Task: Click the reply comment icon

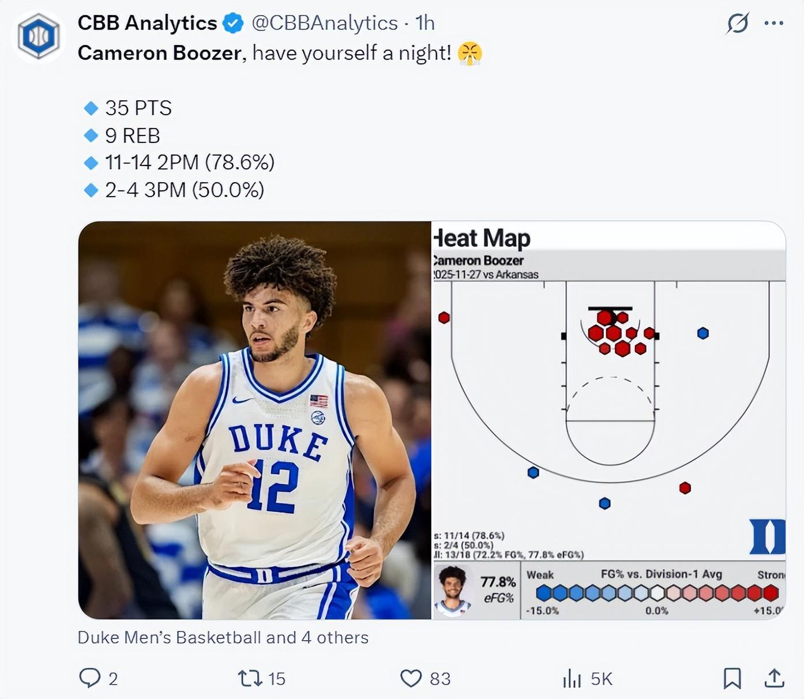Action: (x=89, y=678)
